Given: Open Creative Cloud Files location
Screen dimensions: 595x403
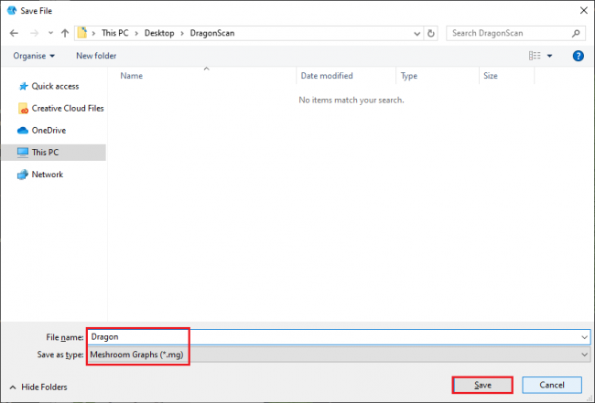Looking at the screenshot, I should 67,108.
